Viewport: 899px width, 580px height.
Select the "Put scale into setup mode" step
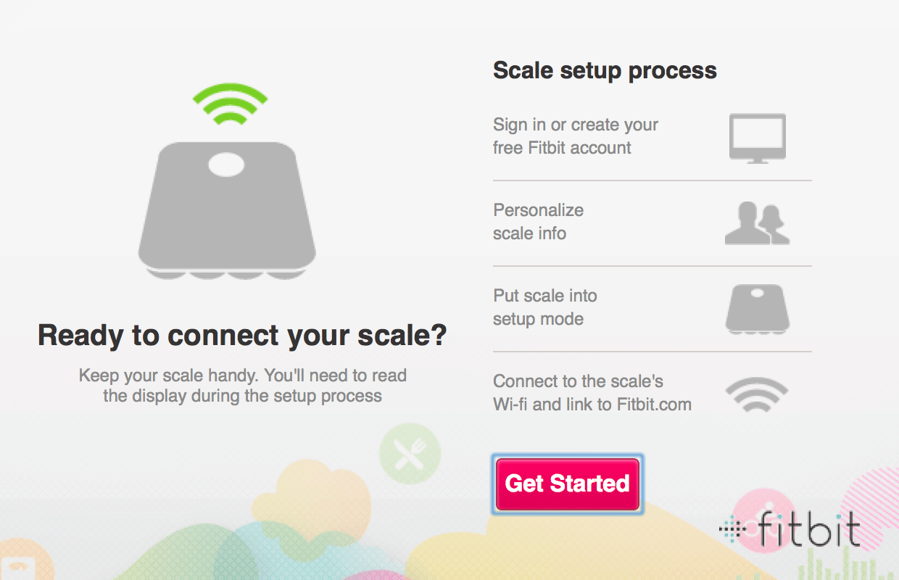click(x=545, y=307)
